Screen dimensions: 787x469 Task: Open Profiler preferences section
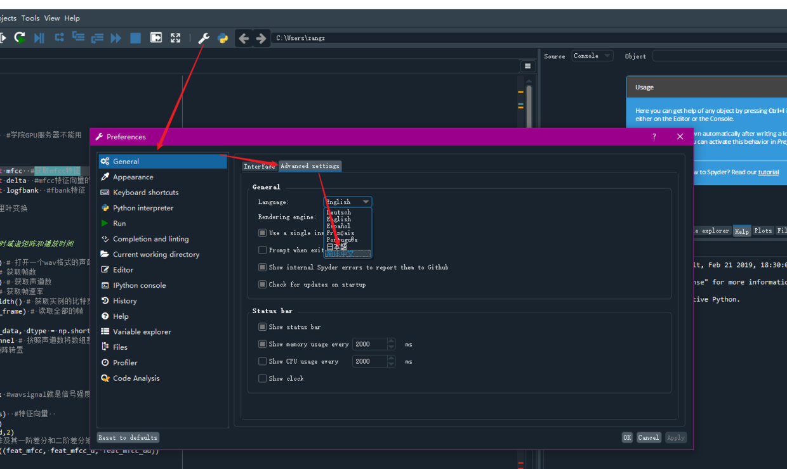tap(162, 363)
